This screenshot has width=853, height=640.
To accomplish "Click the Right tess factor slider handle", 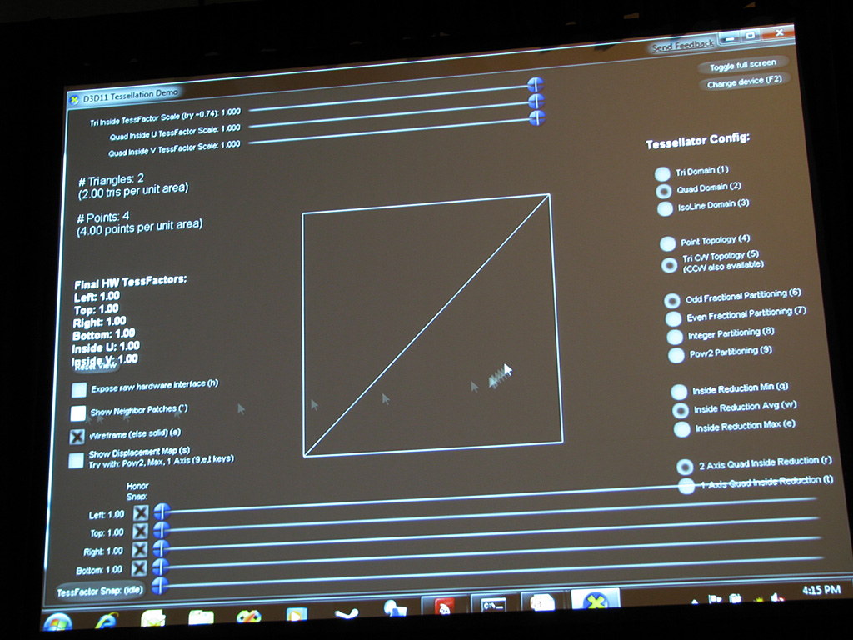I will pos(161,548).
